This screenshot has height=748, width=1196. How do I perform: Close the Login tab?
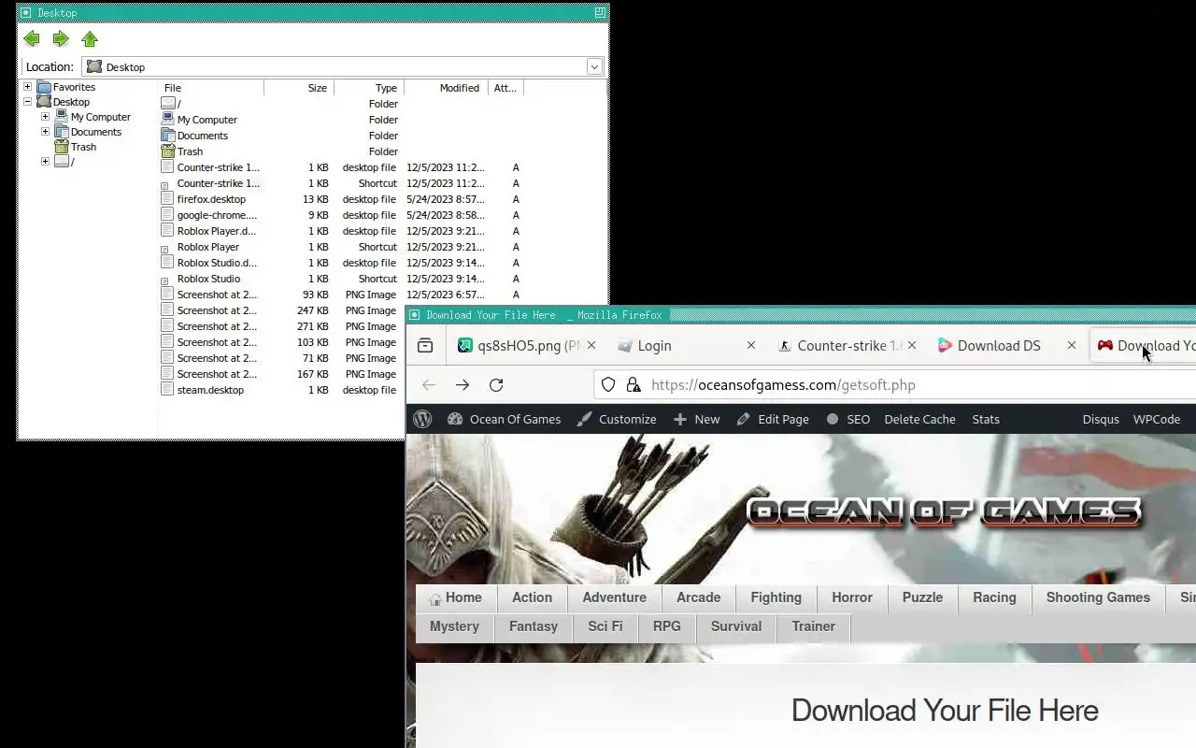tap(750, 345)
